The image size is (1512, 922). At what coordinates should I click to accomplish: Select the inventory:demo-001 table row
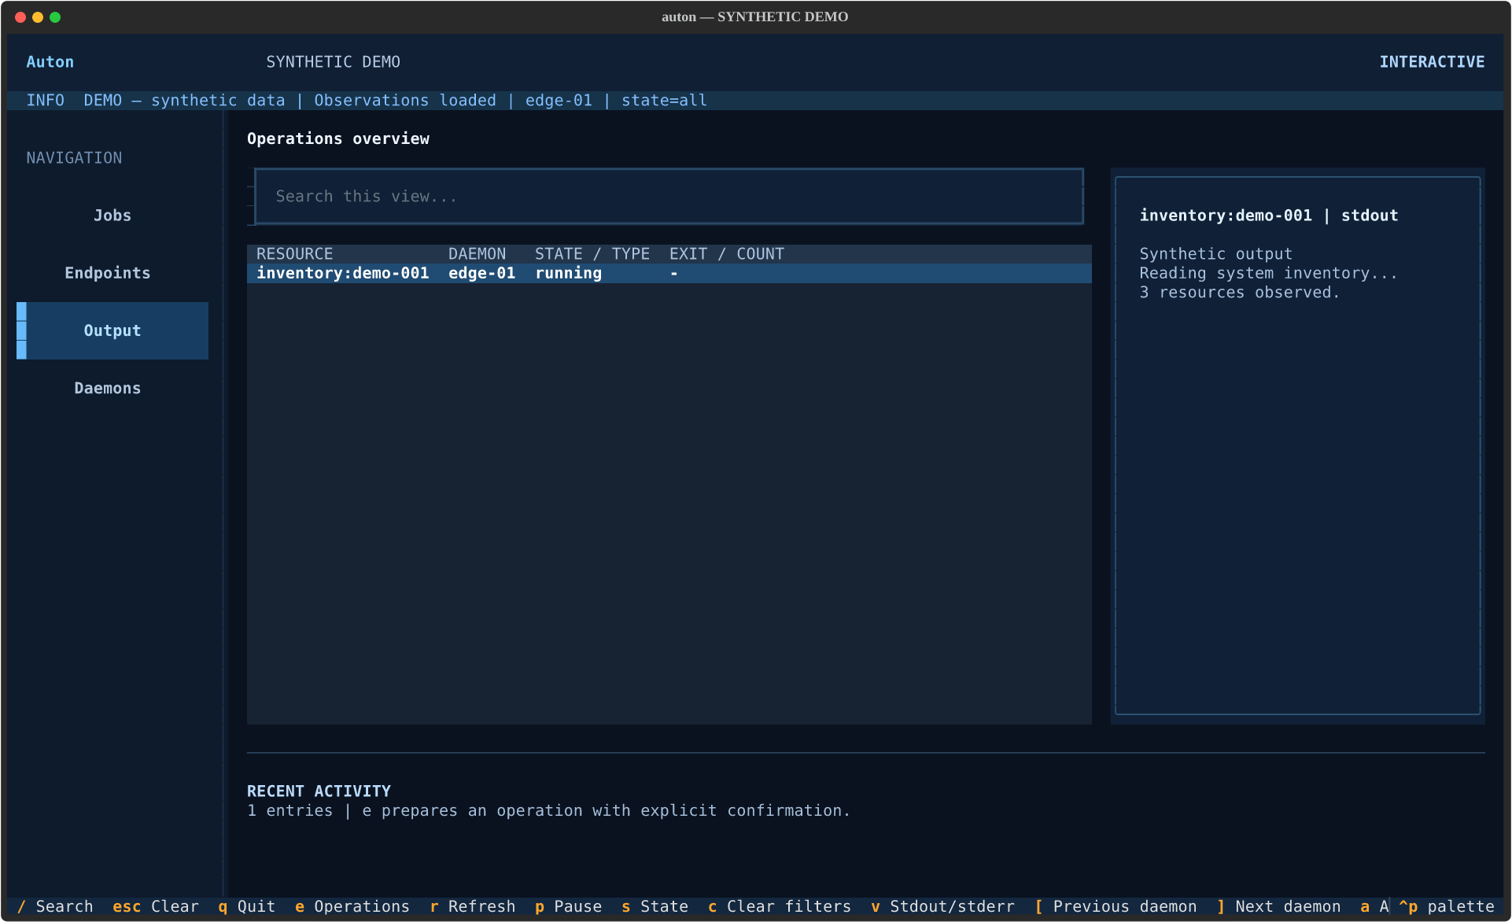(669, 273)
